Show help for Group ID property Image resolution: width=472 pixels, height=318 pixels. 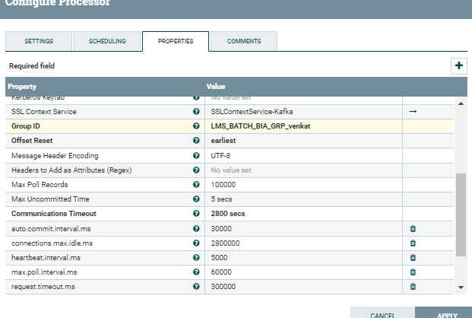196,126
